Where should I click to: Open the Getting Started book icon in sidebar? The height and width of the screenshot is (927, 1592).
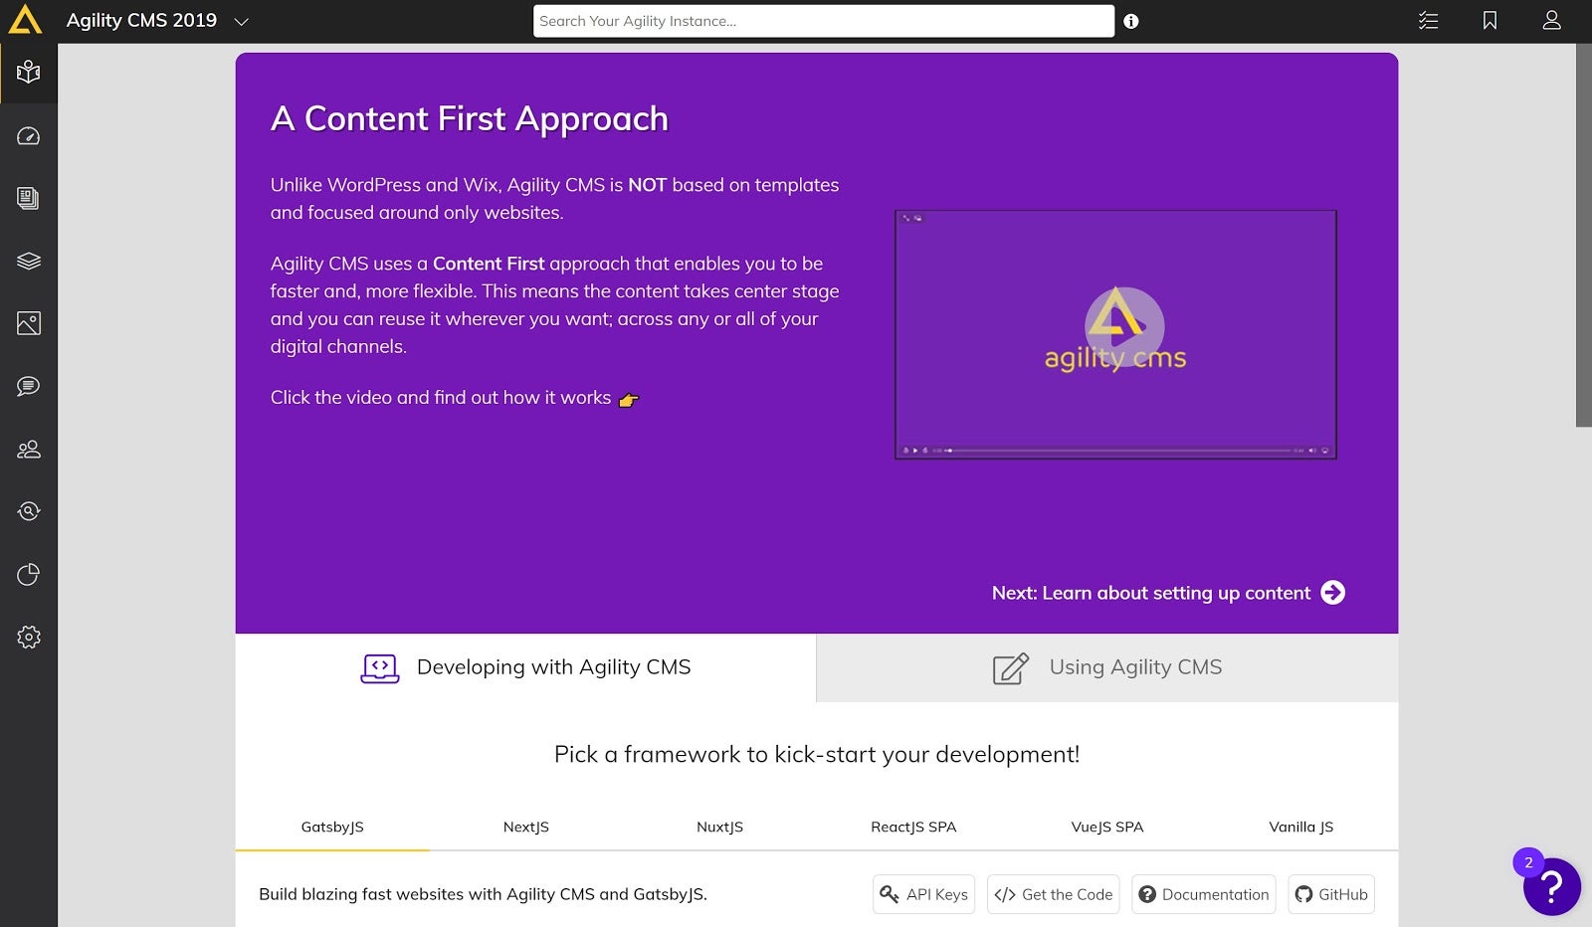pos(29,73)
